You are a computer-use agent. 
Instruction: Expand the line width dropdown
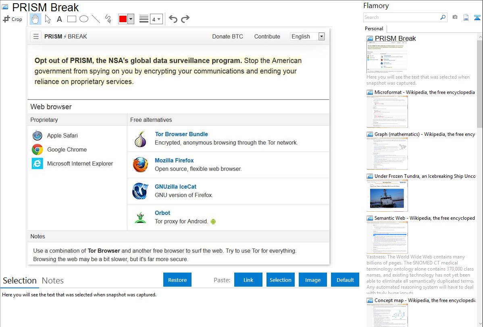click(159, 19)
